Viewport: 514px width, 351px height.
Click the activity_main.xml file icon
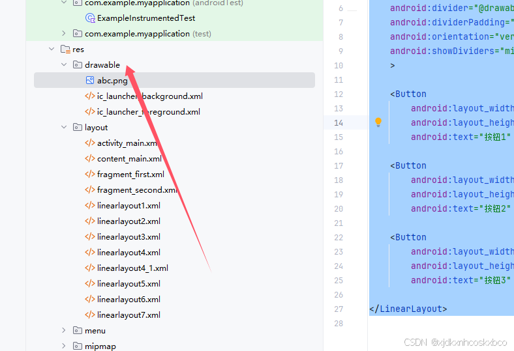pyautogui.click(x=90, y=143)
